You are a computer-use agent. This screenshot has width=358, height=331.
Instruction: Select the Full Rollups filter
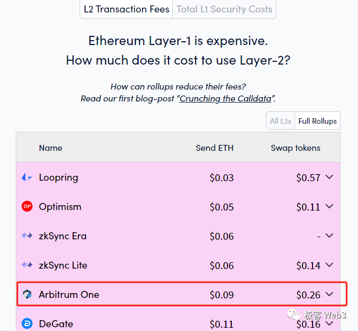(x=317, y=121)
